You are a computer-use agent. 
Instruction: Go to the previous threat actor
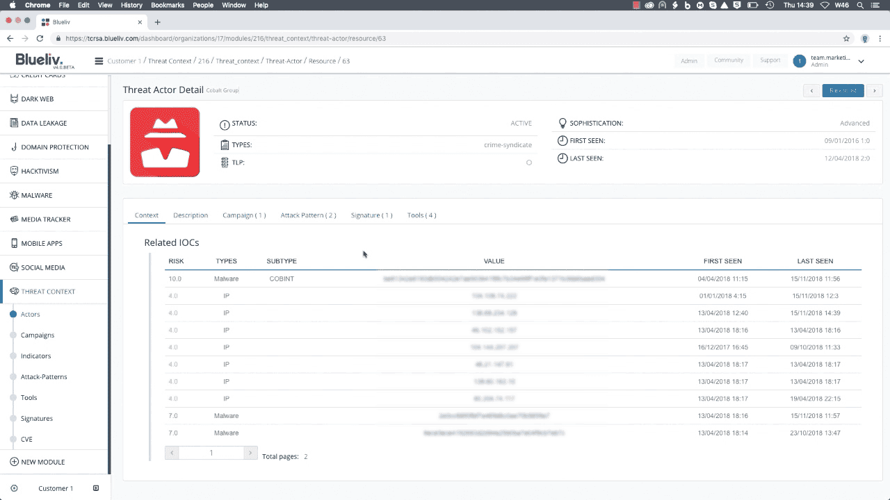click(811, 90)
